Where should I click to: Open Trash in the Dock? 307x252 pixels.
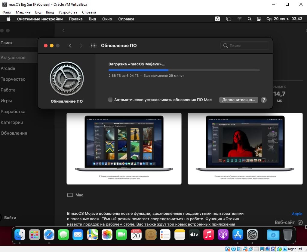click(x=288, y=235)
